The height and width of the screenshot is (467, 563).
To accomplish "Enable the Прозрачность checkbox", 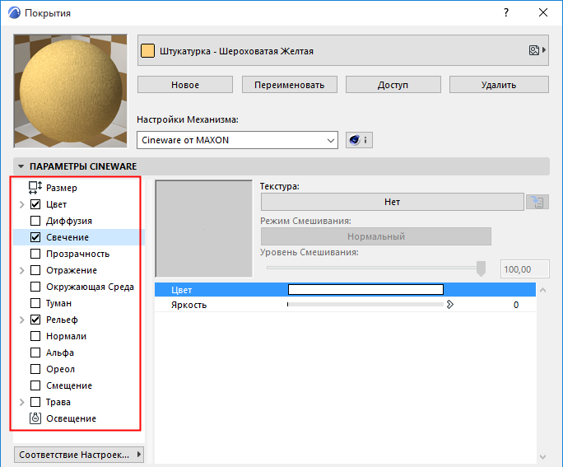I will (35, 254).
